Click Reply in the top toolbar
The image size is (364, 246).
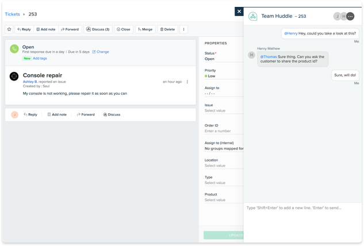[24, 29]
